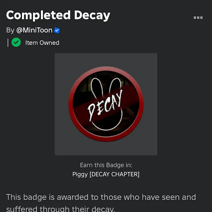Click the By label before creator name
Viewport: 212px width, 212px height.
10,30
